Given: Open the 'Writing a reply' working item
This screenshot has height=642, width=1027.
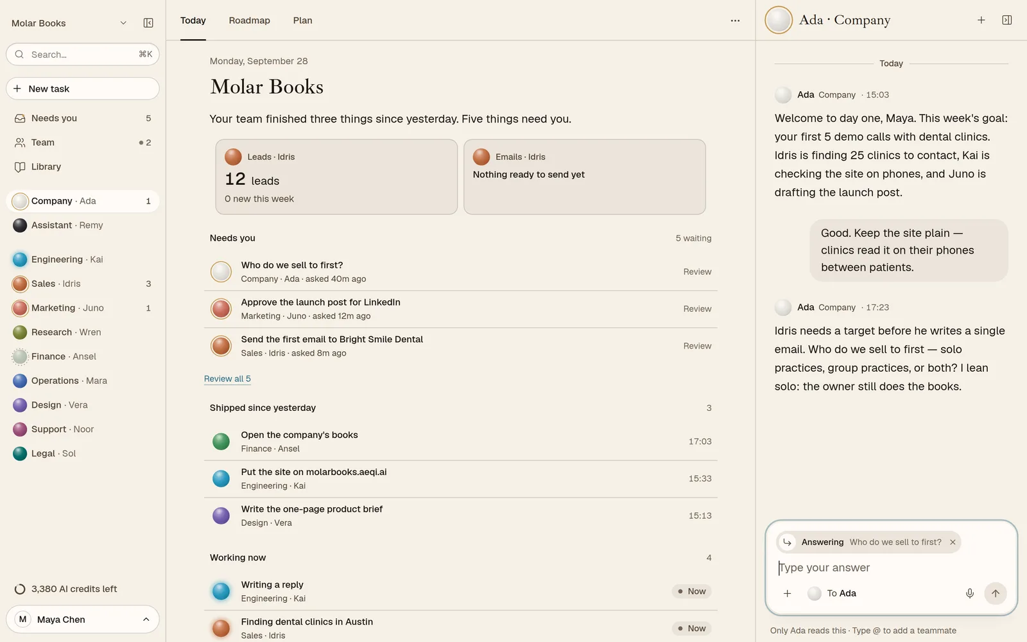Looking at the screenshot, I should [461, 591].
